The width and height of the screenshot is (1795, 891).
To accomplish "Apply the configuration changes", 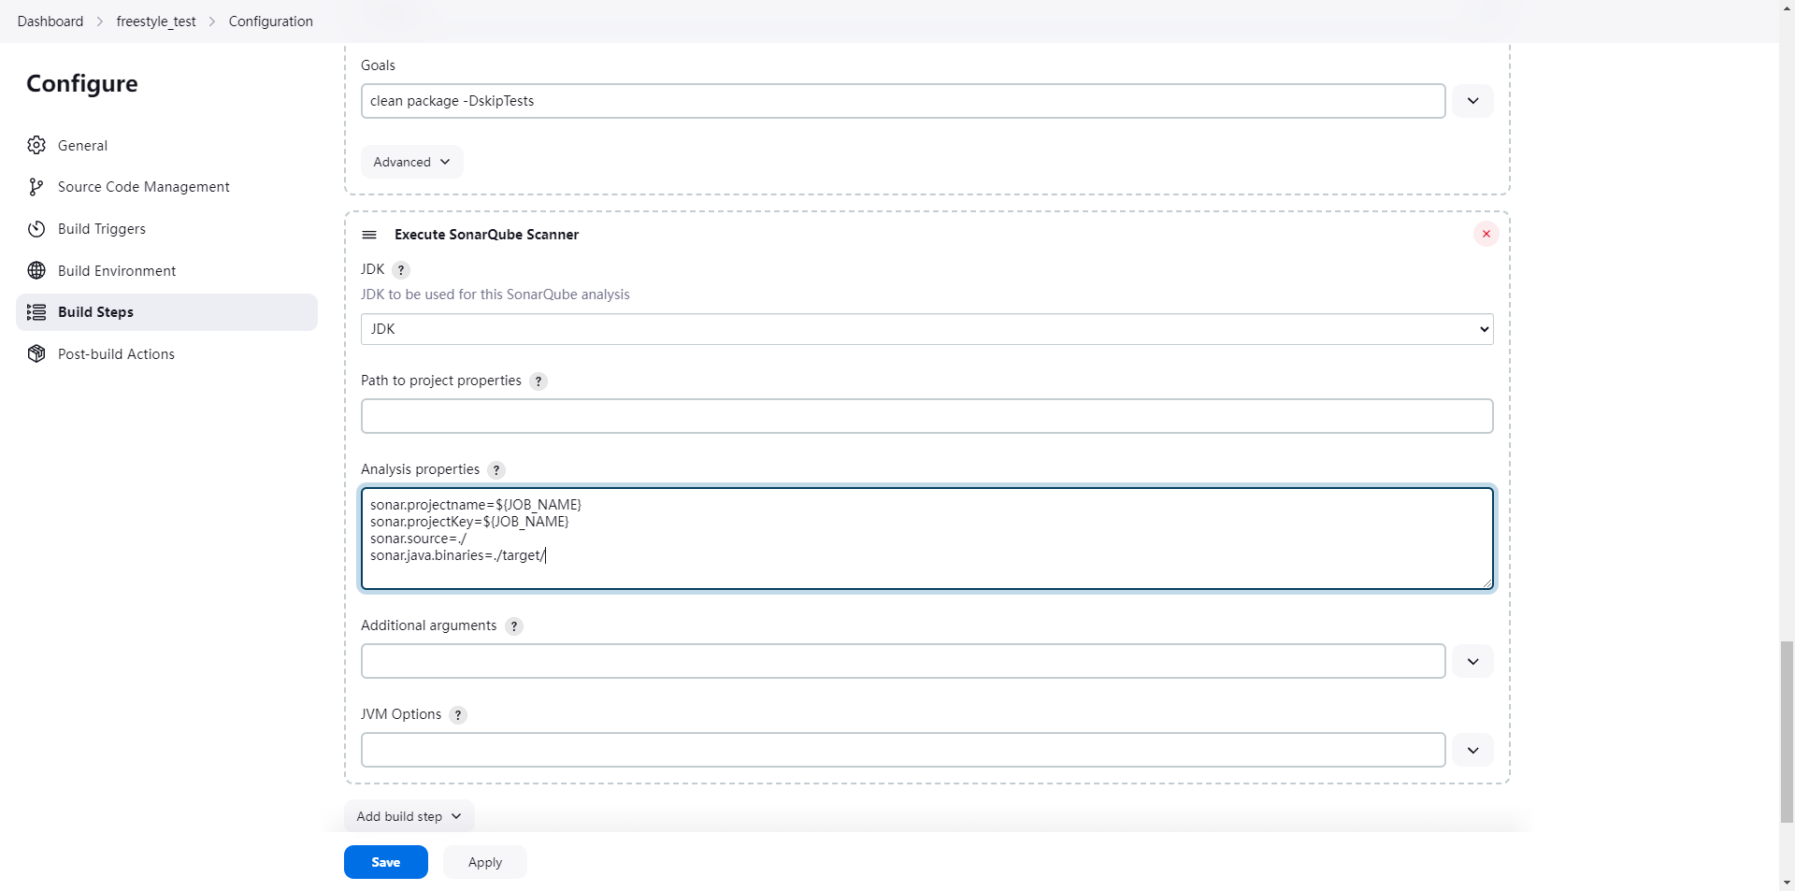I will click(x=484, y=862).
